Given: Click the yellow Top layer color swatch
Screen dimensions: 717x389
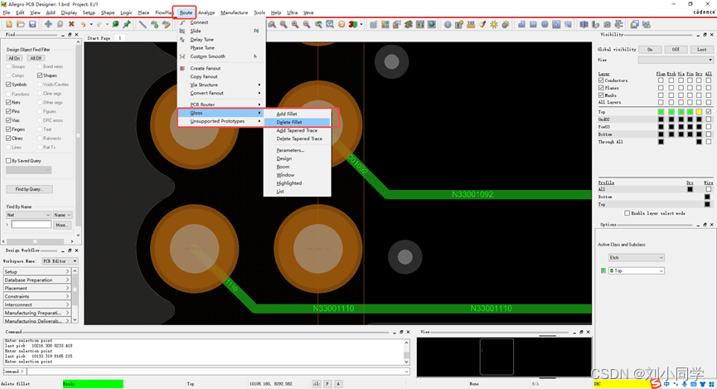Looking at the screenshot, I should coord(698,112).
